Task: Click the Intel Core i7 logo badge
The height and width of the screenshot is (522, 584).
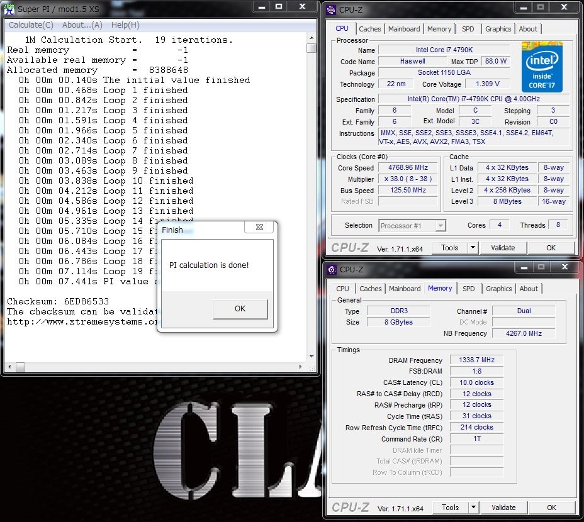Action: click(542, 67)
